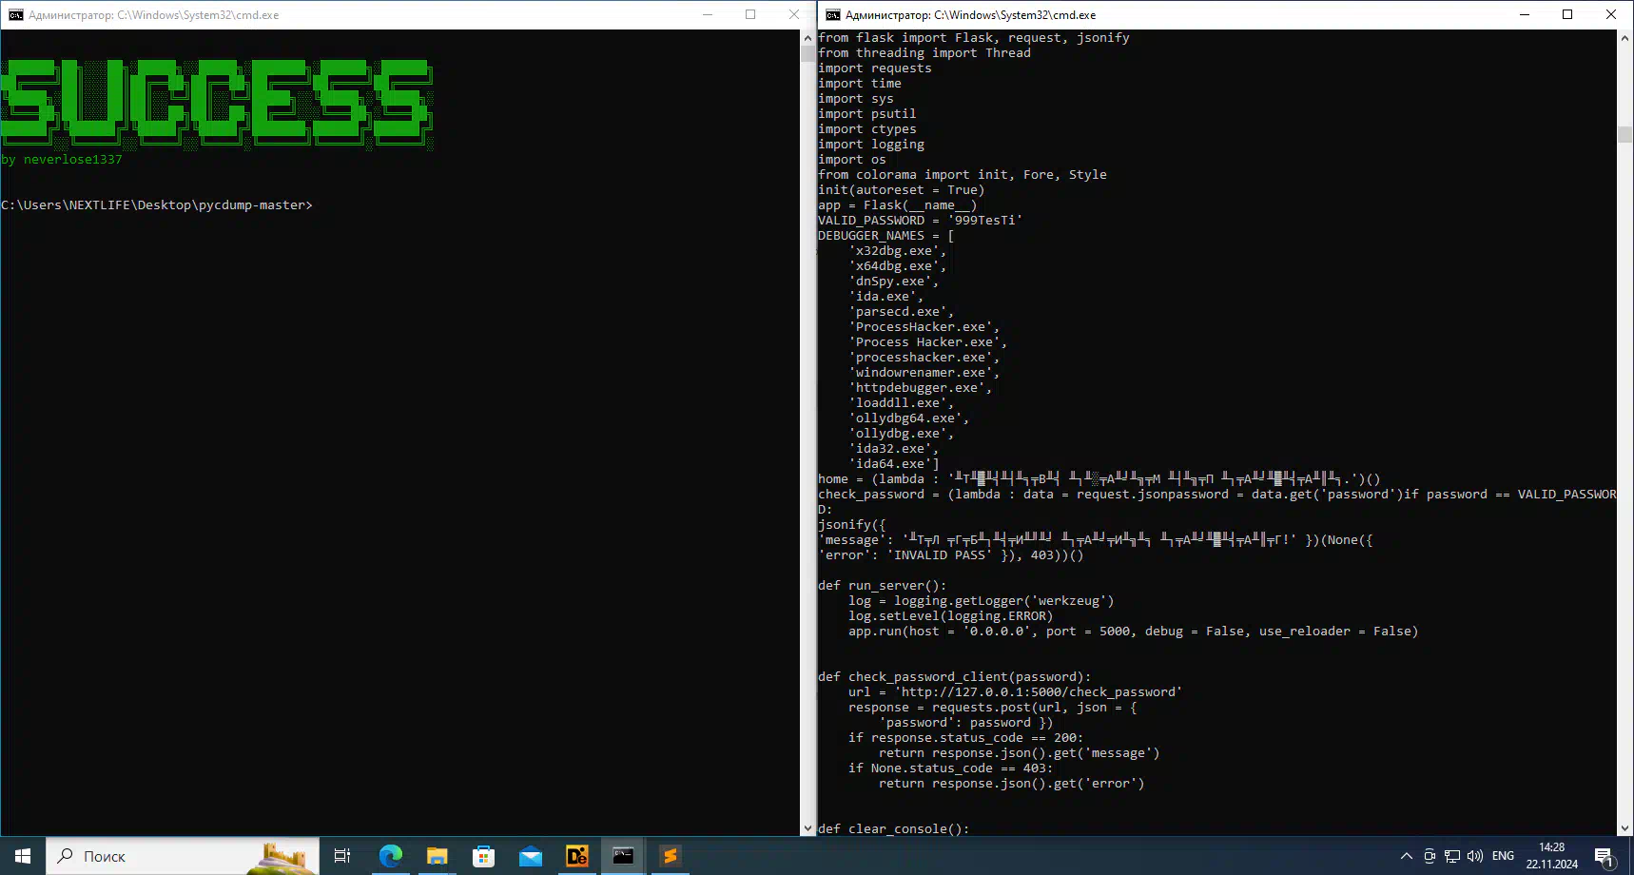Image resolution: width=1634 pixels, height=875 pixels.
Task: Open the volume control in the tray
Action: (1475, 856)
